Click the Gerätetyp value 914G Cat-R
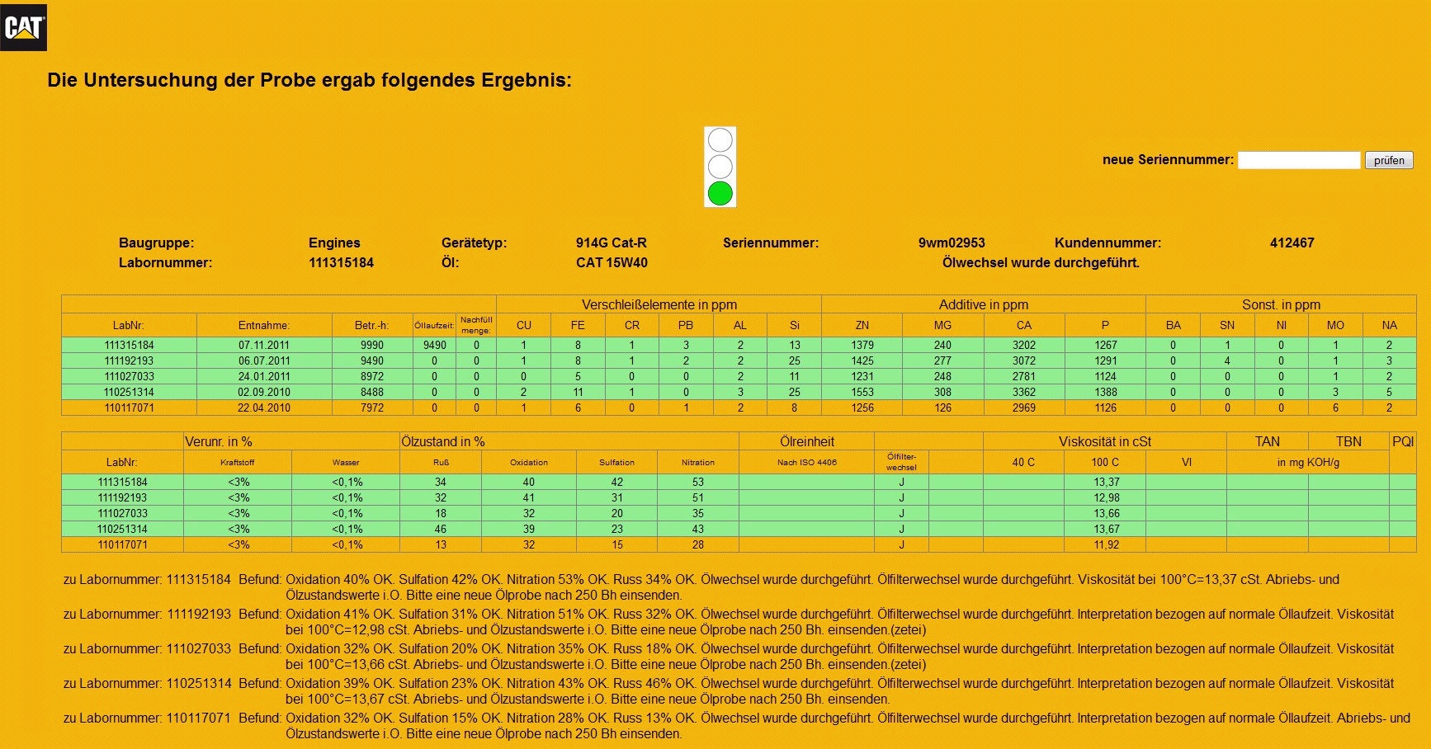1431x749 pixels. click(612, 243)
